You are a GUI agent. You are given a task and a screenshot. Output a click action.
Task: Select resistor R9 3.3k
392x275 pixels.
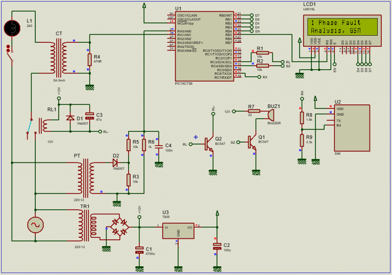coord(302,141)
